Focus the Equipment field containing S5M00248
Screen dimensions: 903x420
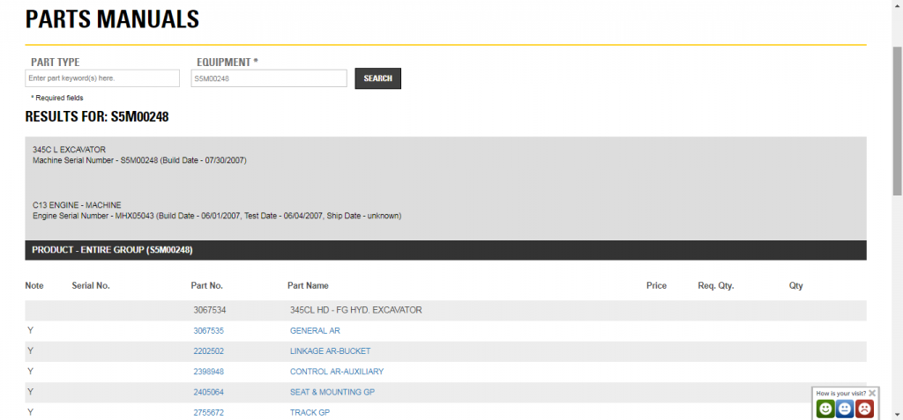coord(269,78)
